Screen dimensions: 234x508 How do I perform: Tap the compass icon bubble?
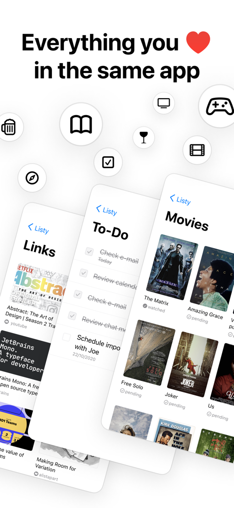[x=32, y=178]
